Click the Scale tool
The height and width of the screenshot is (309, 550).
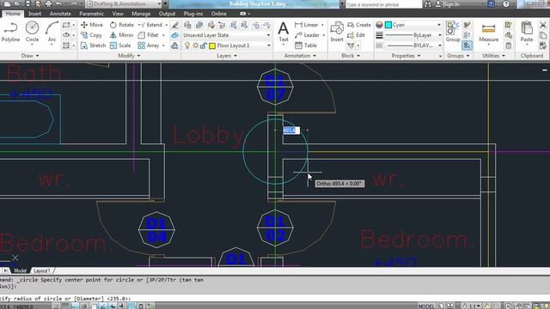pyautogui.click(x=120, y=45)
